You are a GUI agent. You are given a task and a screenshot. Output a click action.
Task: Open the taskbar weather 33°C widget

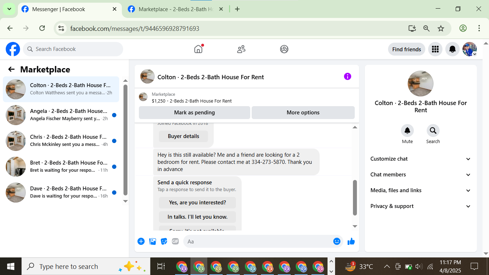[x=359, y=266]
